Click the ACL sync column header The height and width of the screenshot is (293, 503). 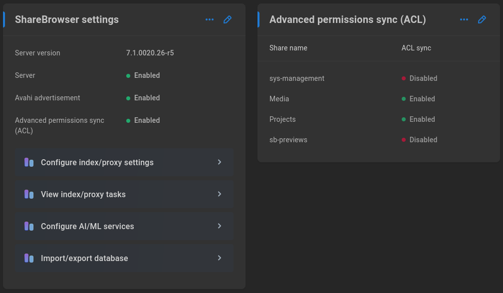(416, 48)
